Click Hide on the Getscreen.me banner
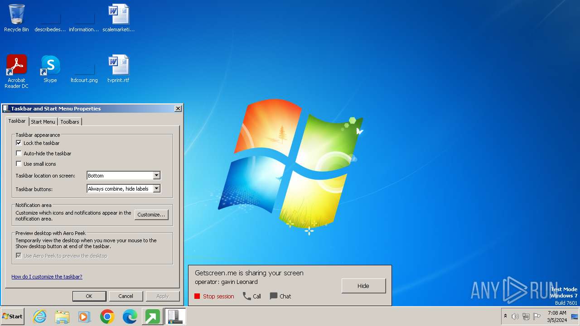 (x=363, y=286)
